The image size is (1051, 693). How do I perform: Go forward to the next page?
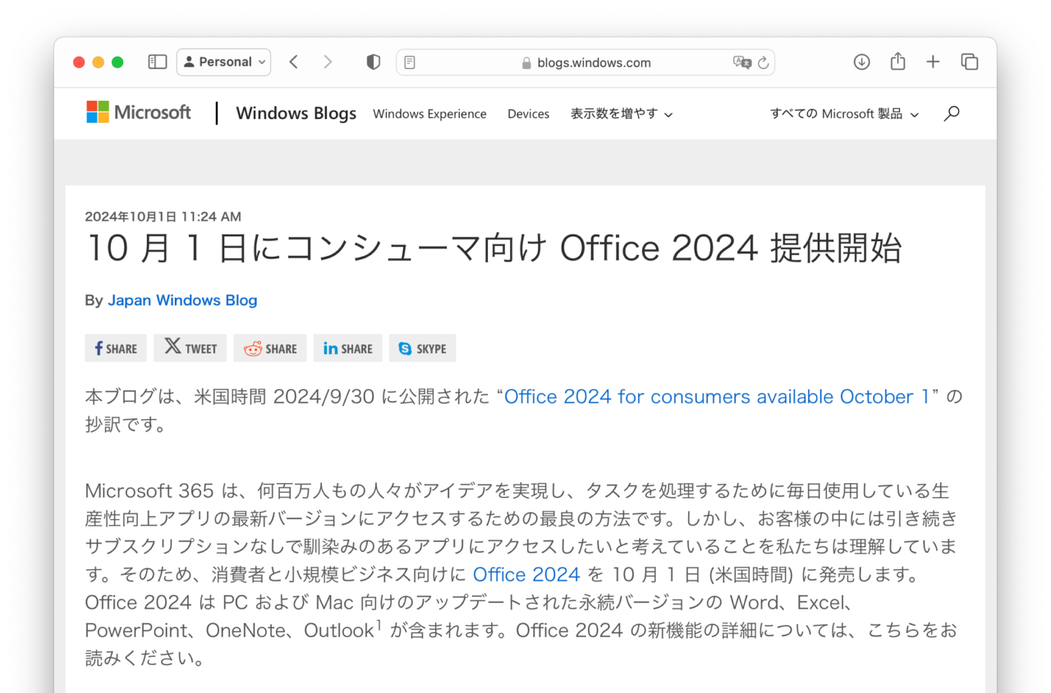pyautogui.click(x=328, y=62)
